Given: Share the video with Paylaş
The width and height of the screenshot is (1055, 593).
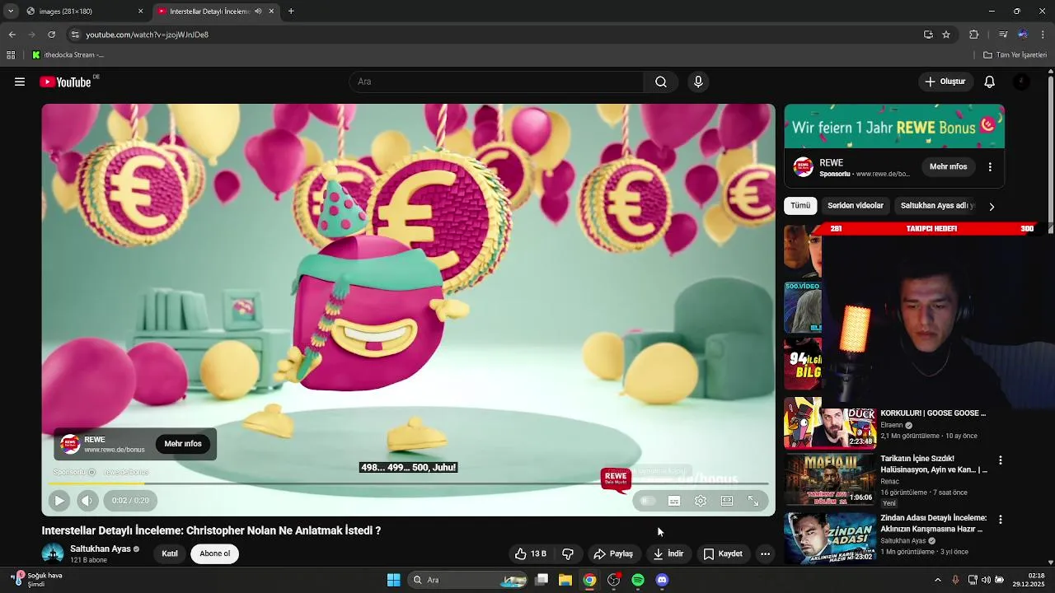Looking at the screenshot, I should 613,553.
